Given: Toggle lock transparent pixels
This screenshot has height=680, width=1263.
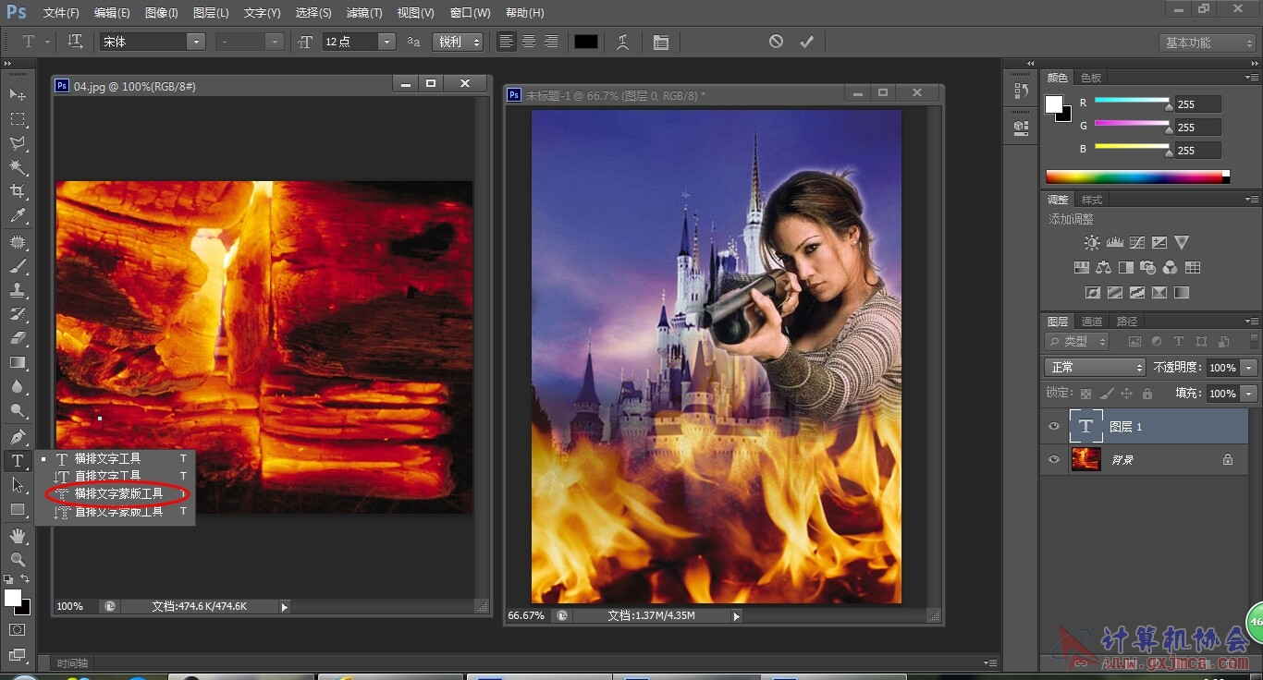Looking at the screenshot, I should [1085, 394].
